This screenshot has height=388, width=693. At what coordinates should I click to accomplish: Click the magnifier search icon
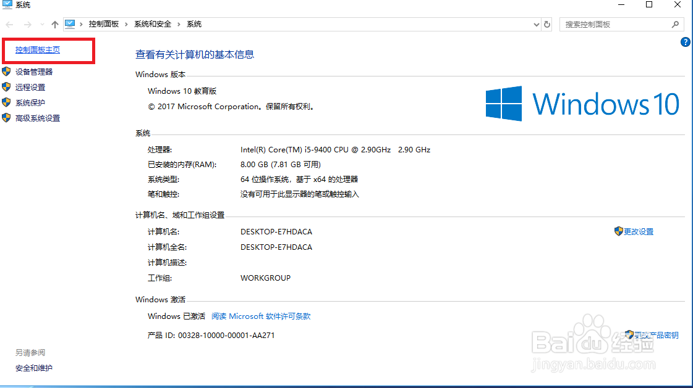pyautogui.click(x=675, y=25)
